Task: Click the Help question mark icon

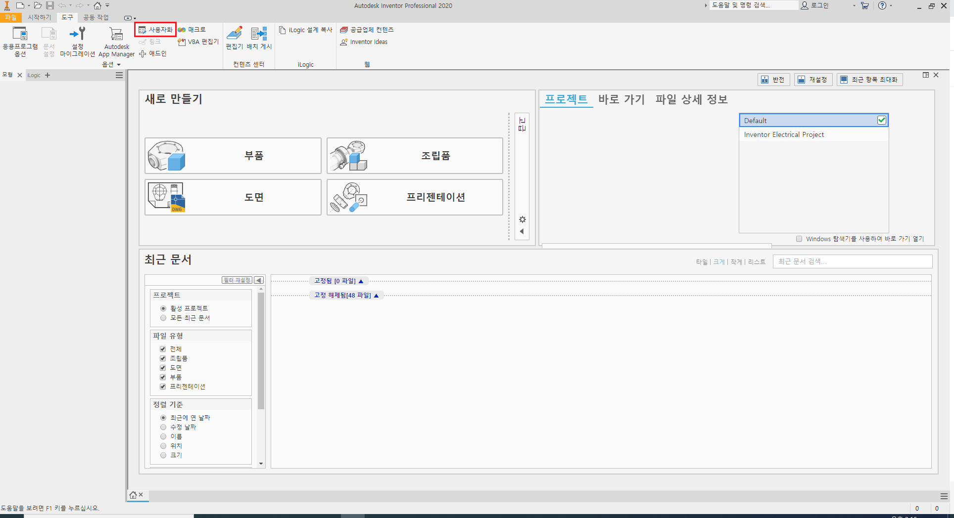Action: pyautogui.click(x=882, y=5)
